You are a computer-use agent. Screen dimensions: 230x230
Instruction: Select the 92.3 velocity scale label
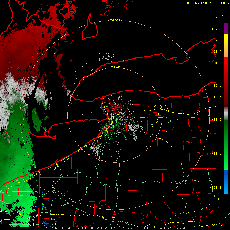click(x=217, y=40)
